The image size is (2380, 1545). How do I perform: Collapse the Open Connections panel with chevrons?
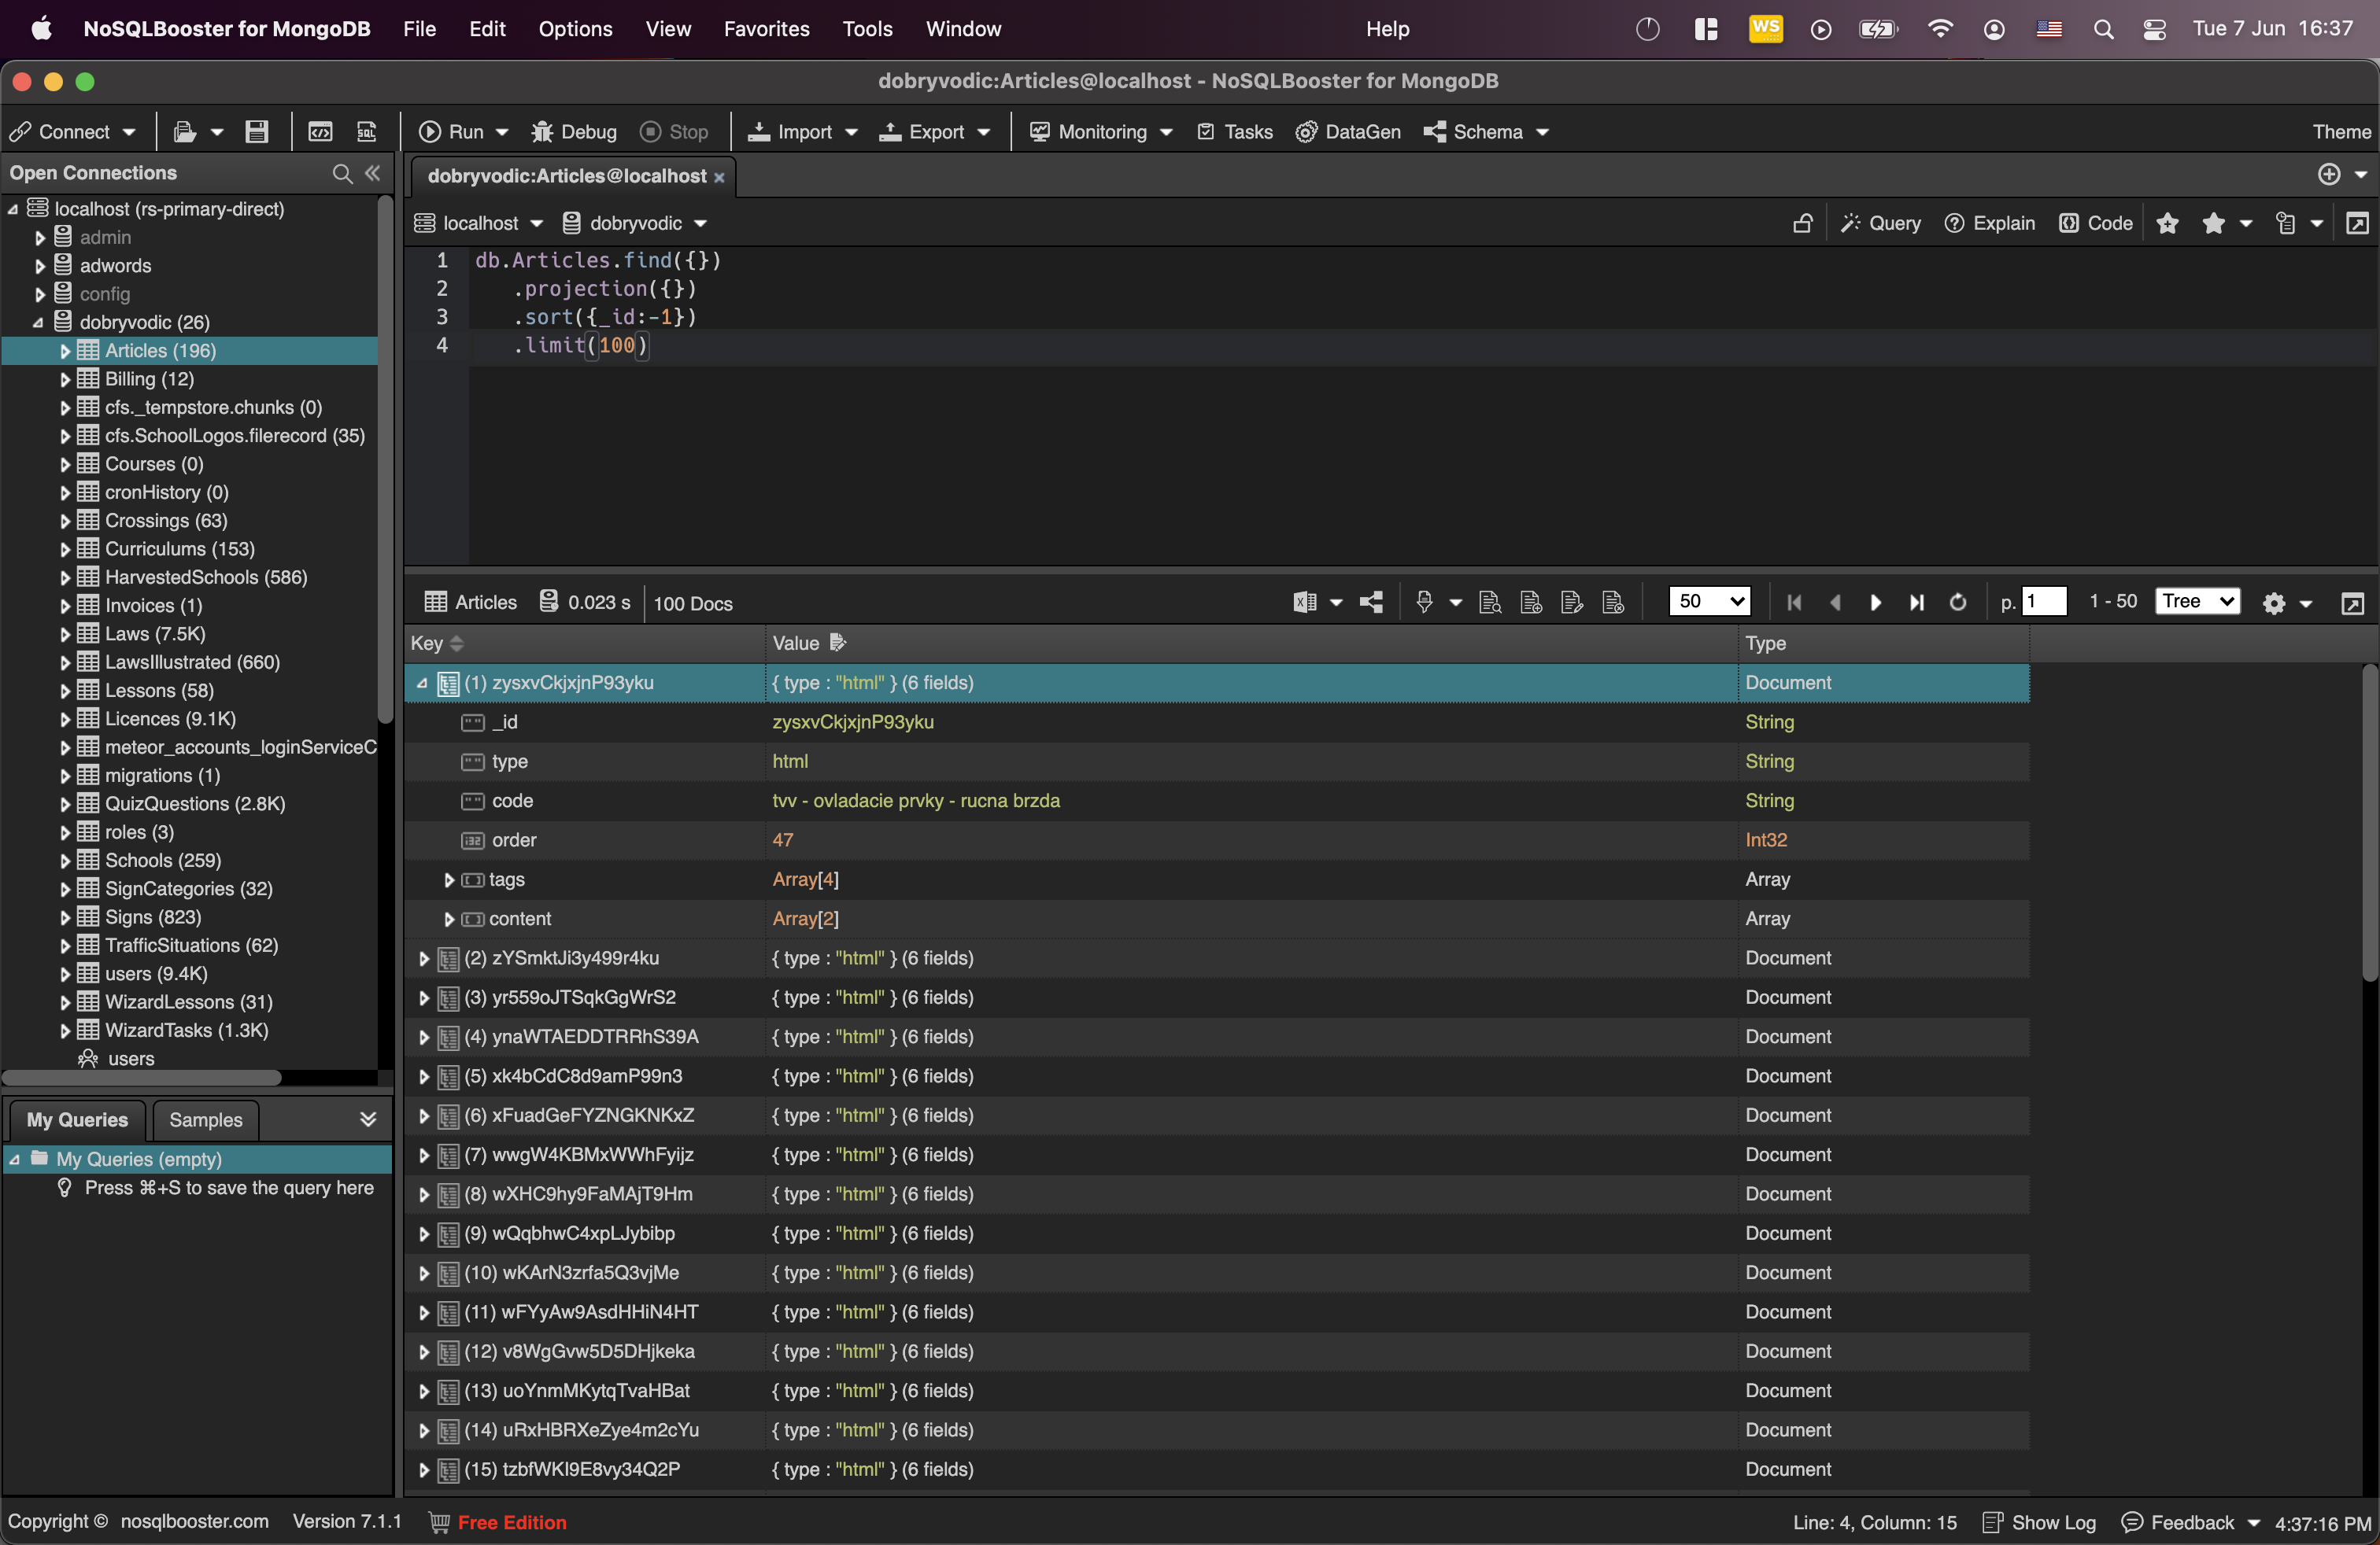point(373,174)
